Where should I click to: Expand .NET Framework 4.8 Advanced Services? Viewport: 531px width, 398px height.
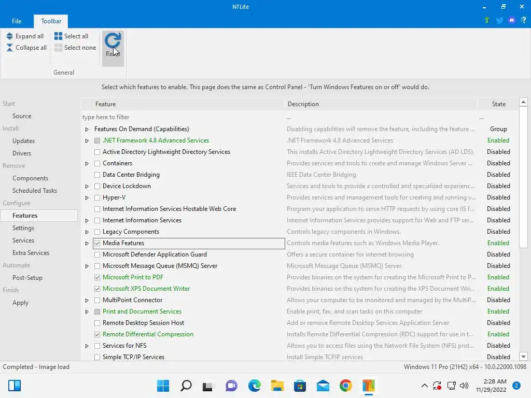coord(87,141)
